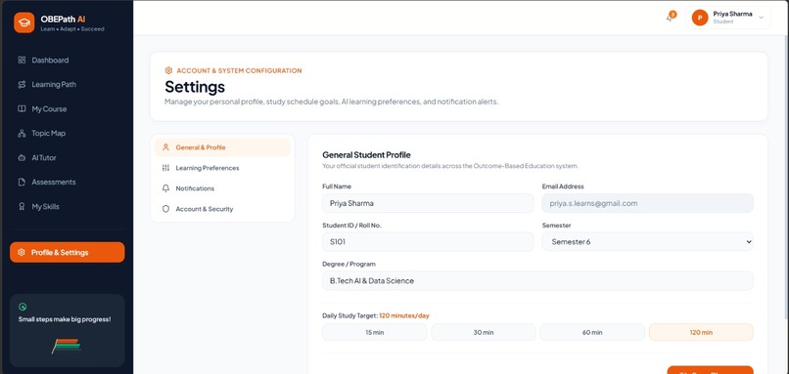The width and height of the screenshot is (789, 374).
Task: Switch to Account & Security tab
Action: pos(222,209)
